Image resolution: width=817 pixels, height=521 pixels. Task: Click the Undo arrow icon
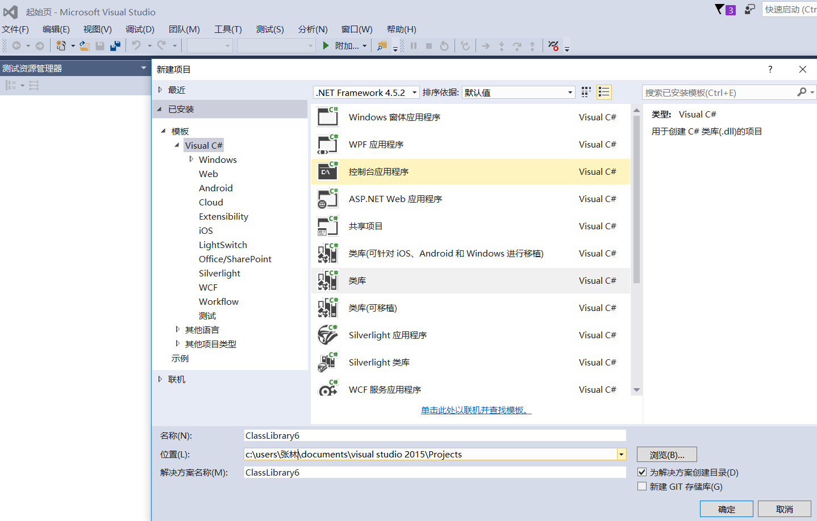[136, 45]
